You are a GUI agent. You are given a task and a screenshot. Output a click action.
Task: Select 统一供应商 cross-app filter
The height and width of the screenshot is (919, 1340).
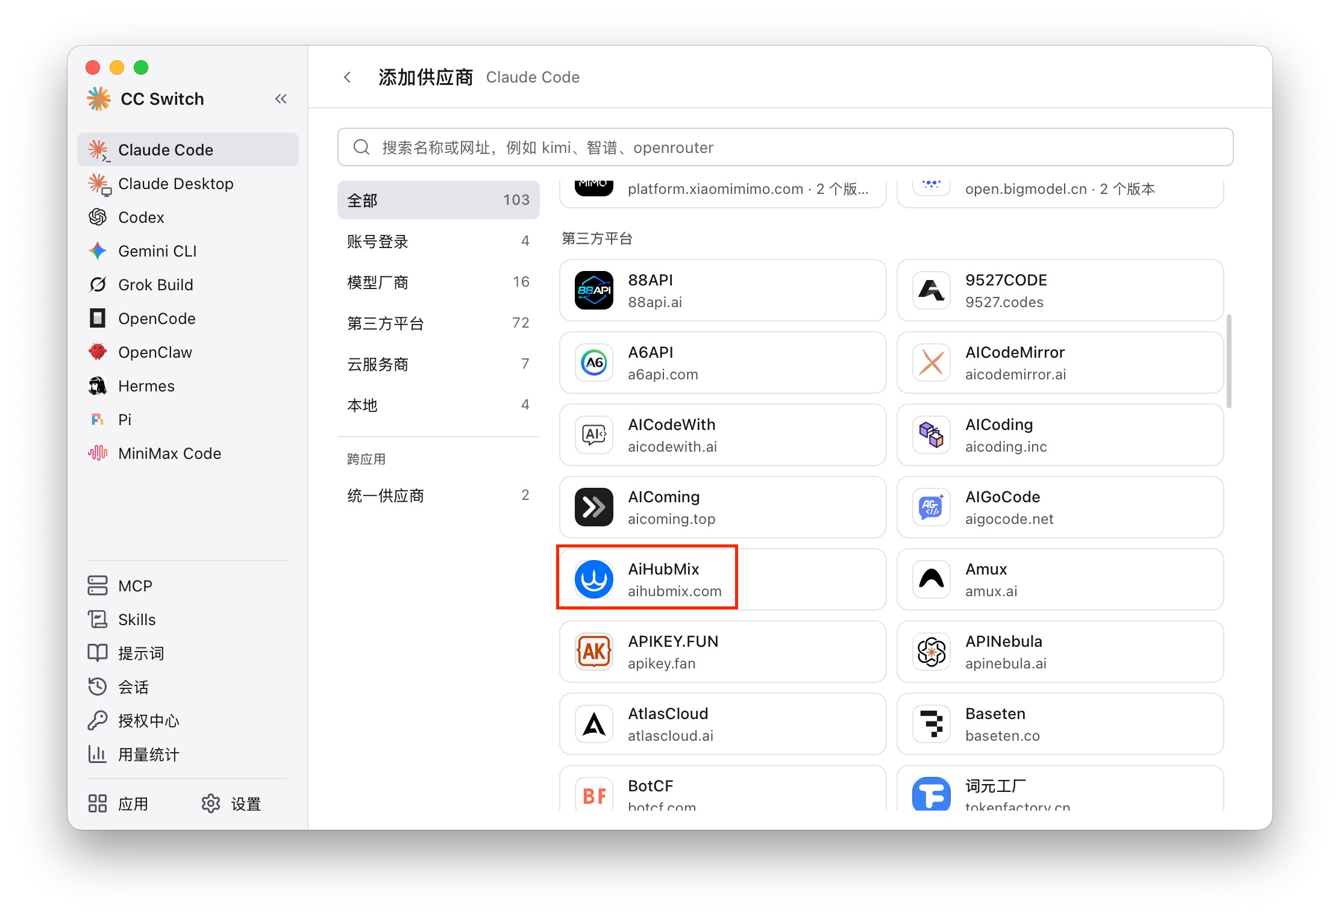[x=438, y=496]
